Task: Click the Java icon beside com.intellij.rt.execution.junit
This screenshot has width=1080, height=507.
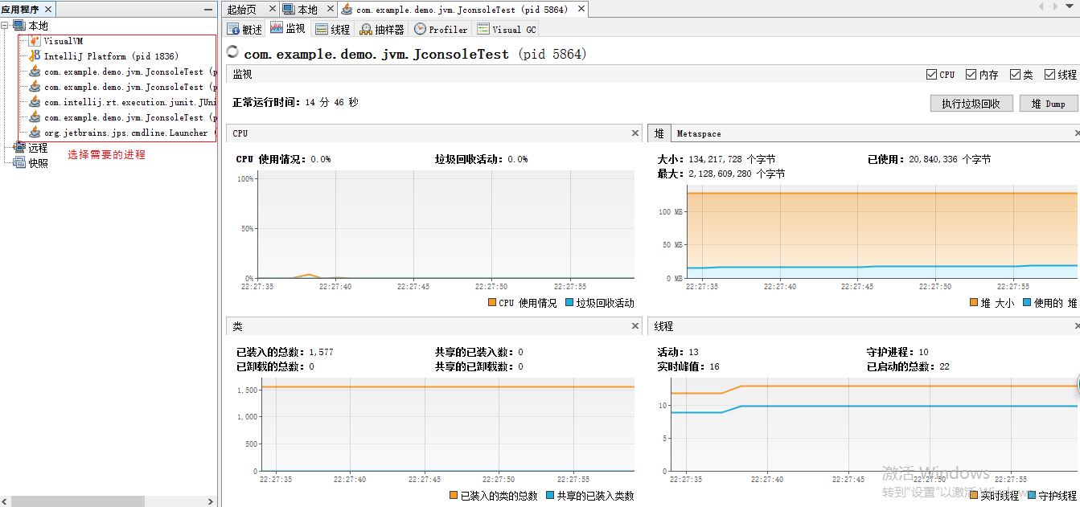Action: pos(35,102)
